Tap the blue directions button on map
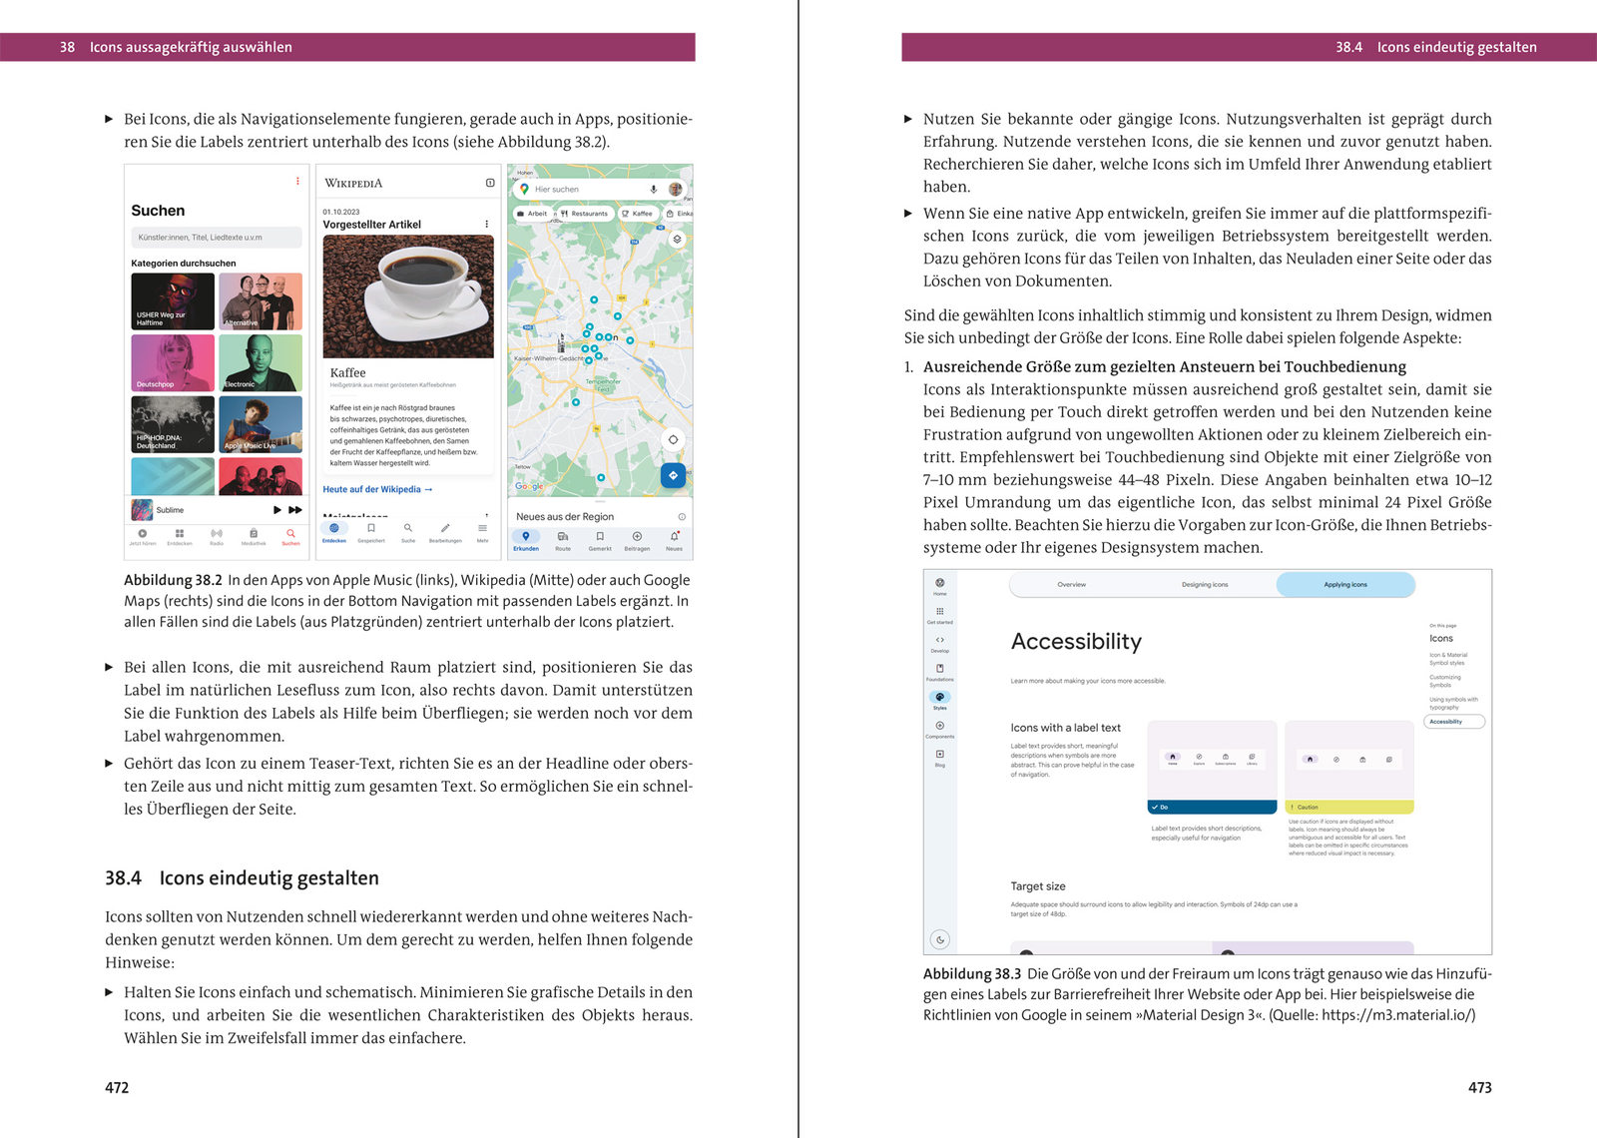 click(x=673, y=476)
